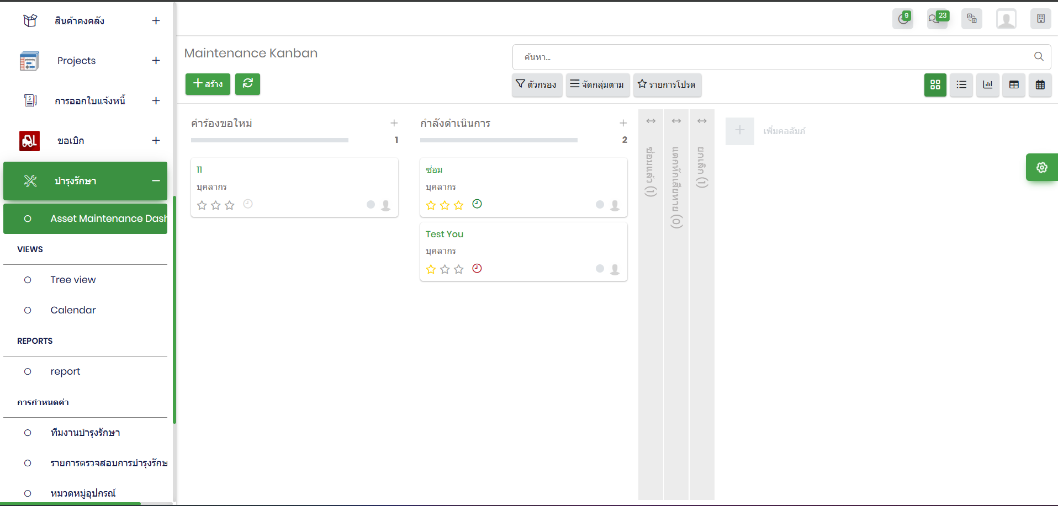This screenshot has width=1058, height=506.
Task: Open the report menu item
Action: [65, 371]
